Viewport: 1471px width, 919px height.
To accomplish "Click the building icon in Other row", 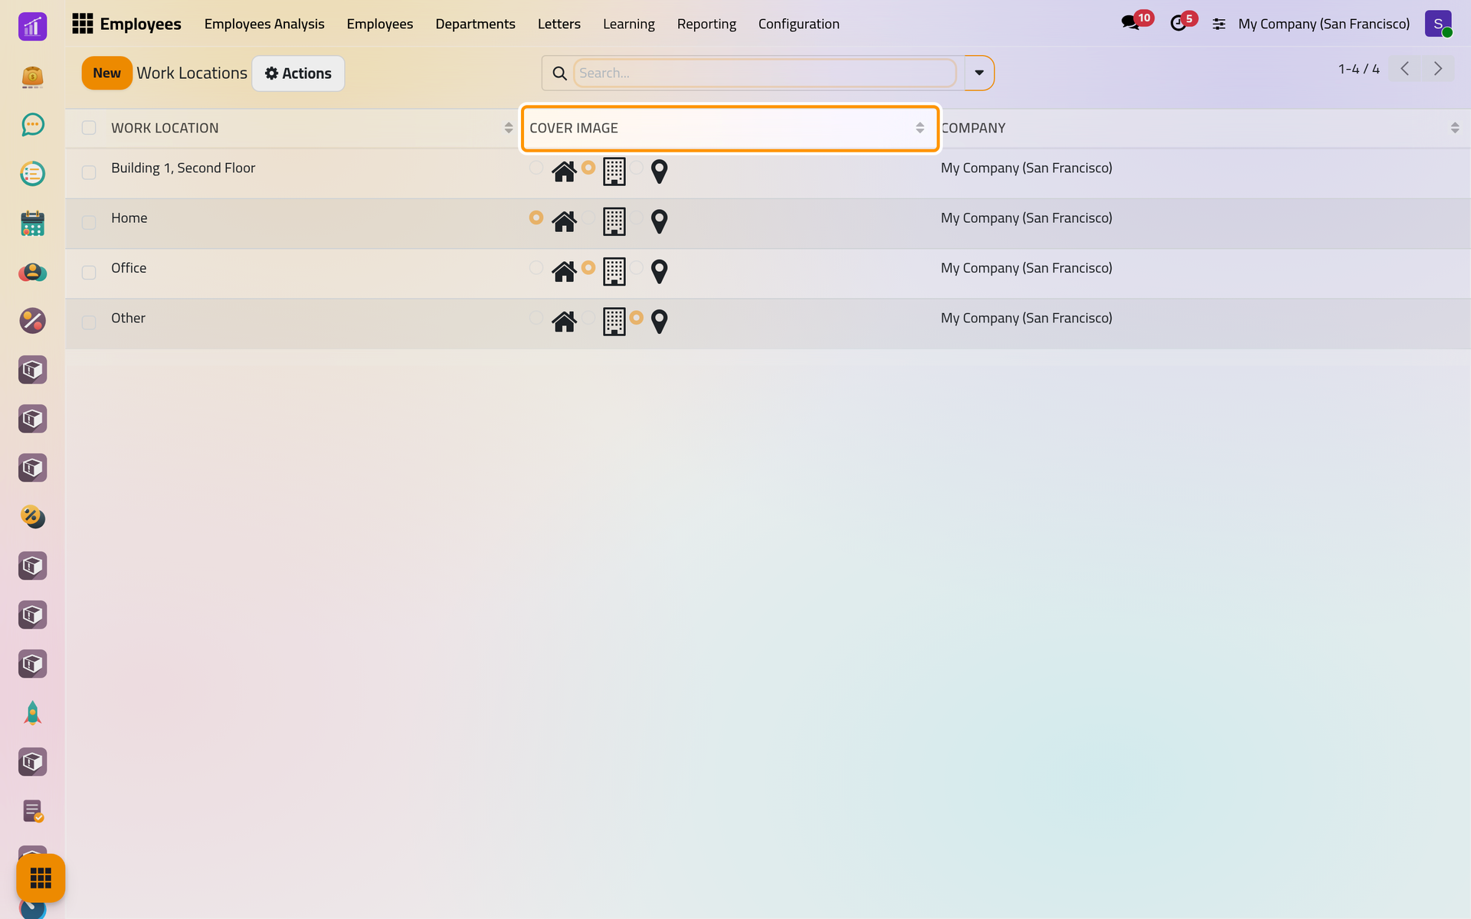I will point(614,322).
